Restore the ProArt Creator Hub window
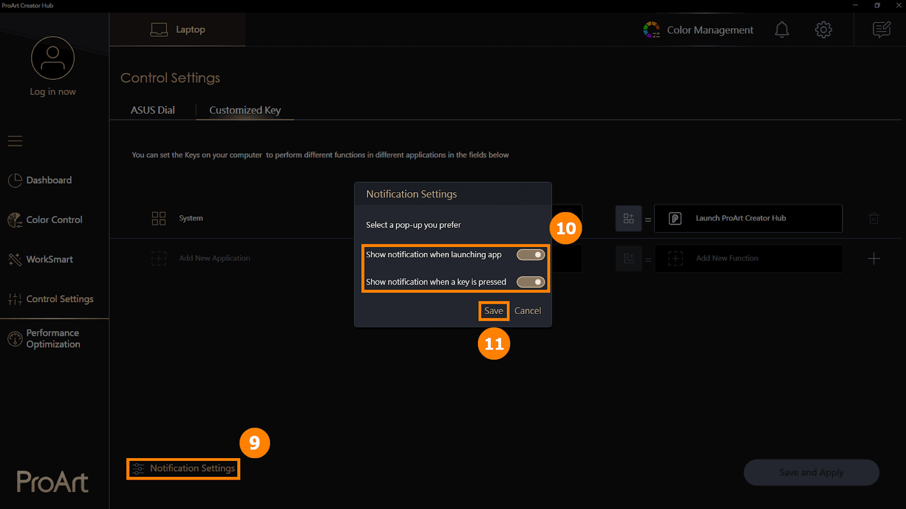 877,5
